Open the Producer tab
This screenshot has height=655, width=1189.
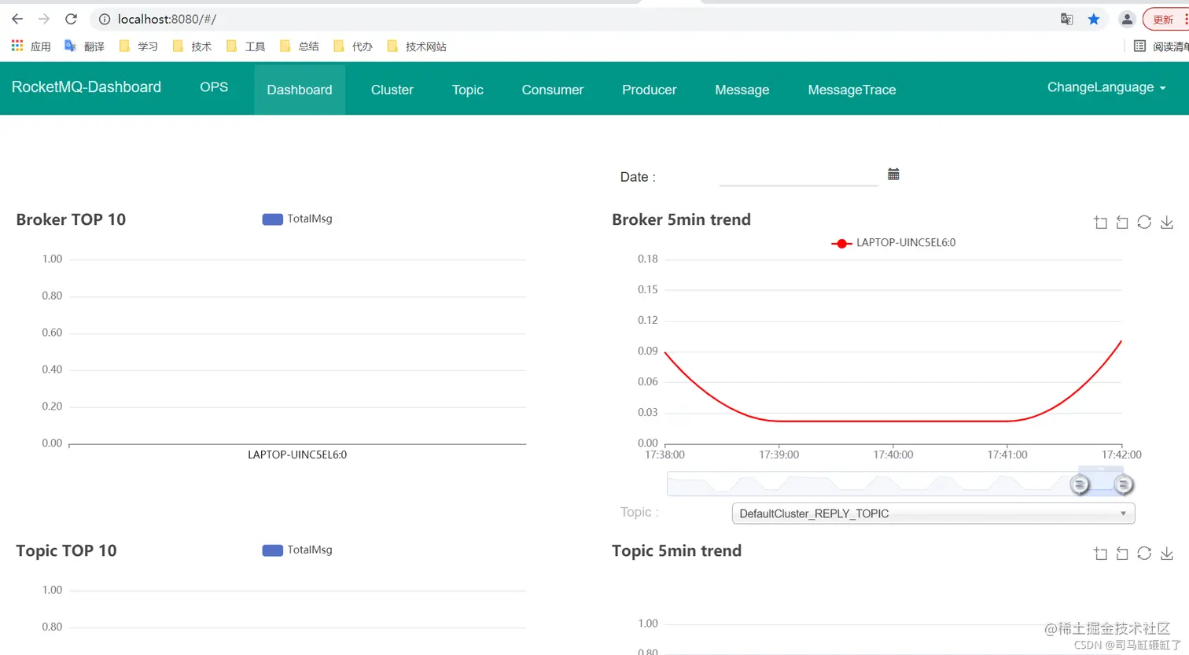tap(650, 90)
